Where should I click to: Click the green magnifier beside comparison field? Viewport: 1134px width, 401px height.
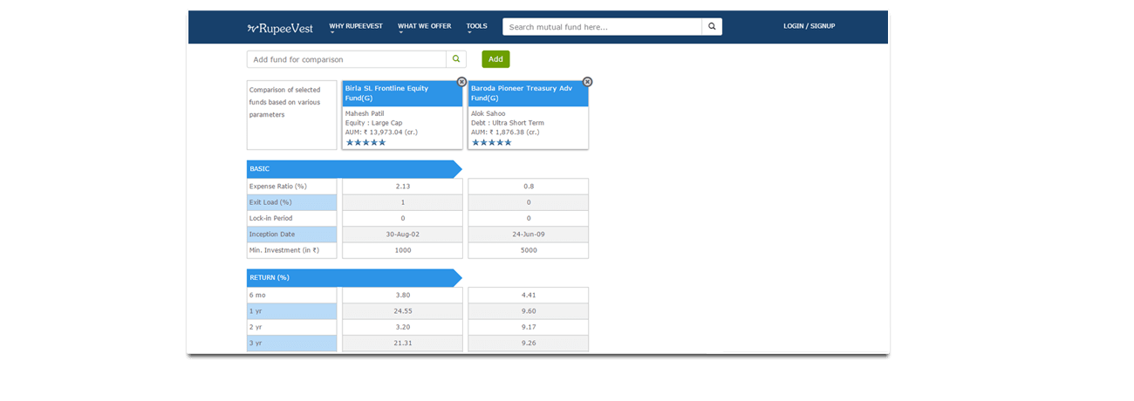(456, 59)
